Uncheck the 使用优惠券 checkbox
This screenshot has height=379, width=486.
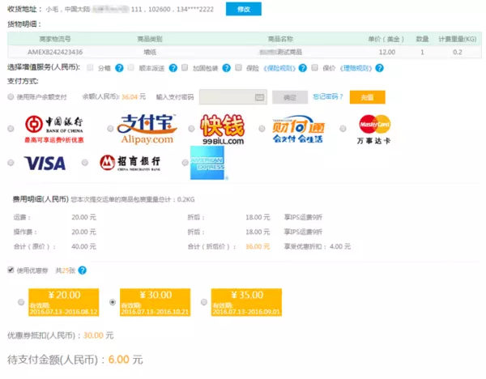[11, 270]
